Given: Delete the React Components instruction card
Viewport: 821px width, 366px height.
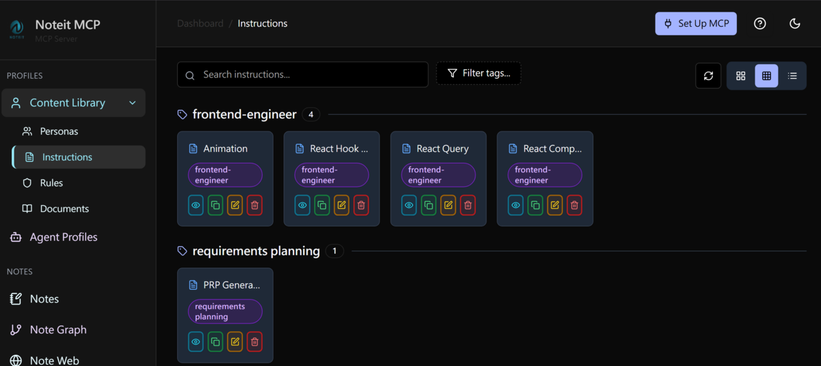Looking at the screenshot, I should pos(575,205).
